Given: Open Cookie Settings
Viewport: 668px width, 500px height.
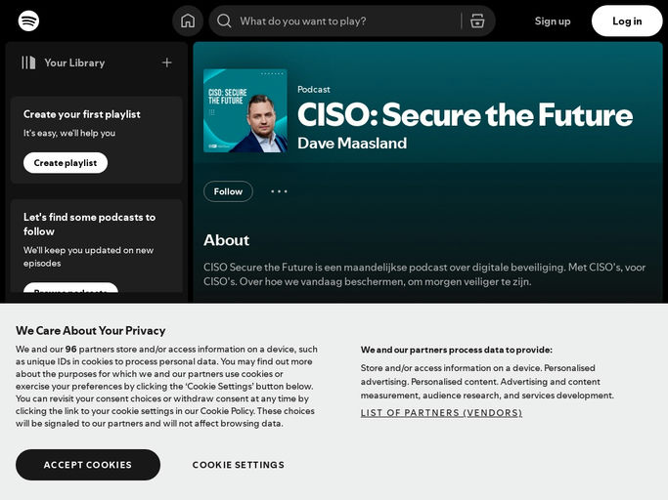Looking at the screenshot, I should pyautogui.click(x=238, y=465).
